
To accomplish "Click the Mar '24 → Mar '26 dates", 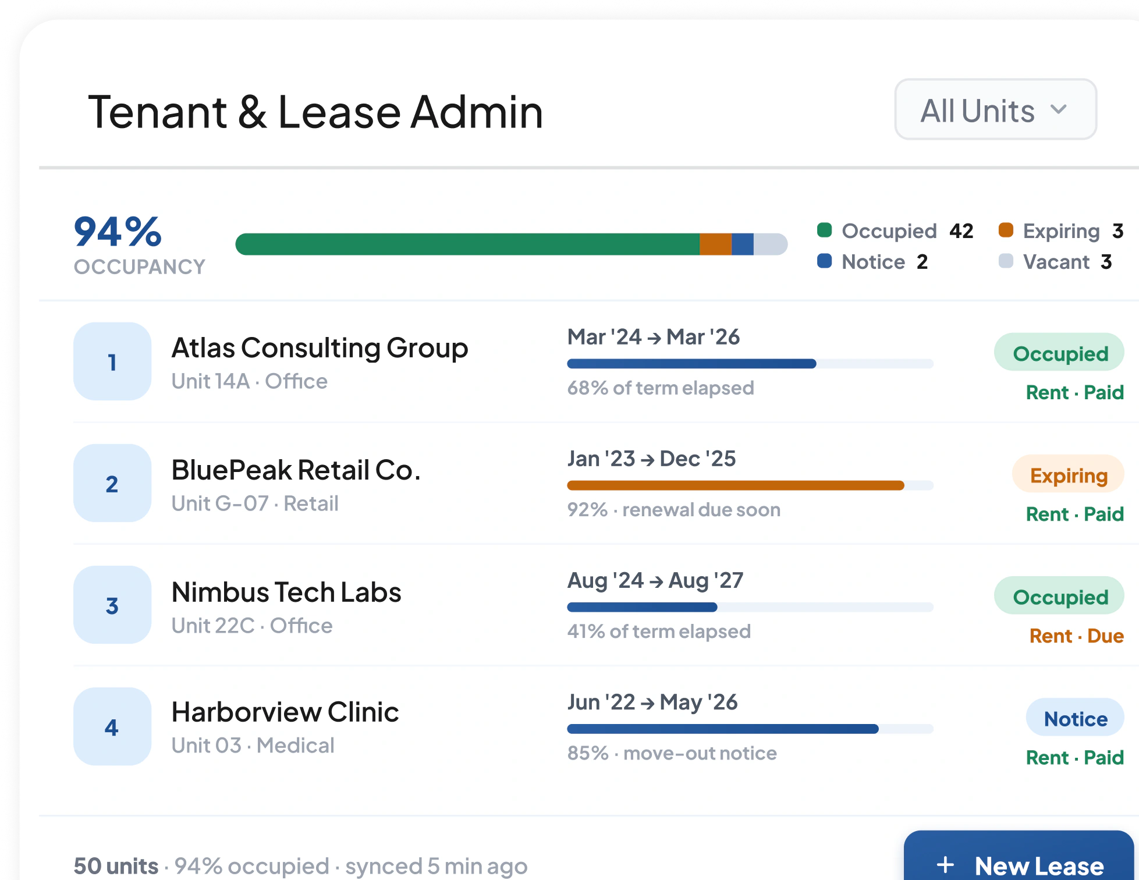I will (x=654, y=336).
